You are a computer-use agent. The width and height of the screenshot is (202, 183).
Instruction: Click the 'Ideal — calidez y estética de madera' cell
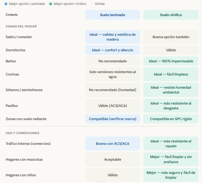tap(112, 37)
